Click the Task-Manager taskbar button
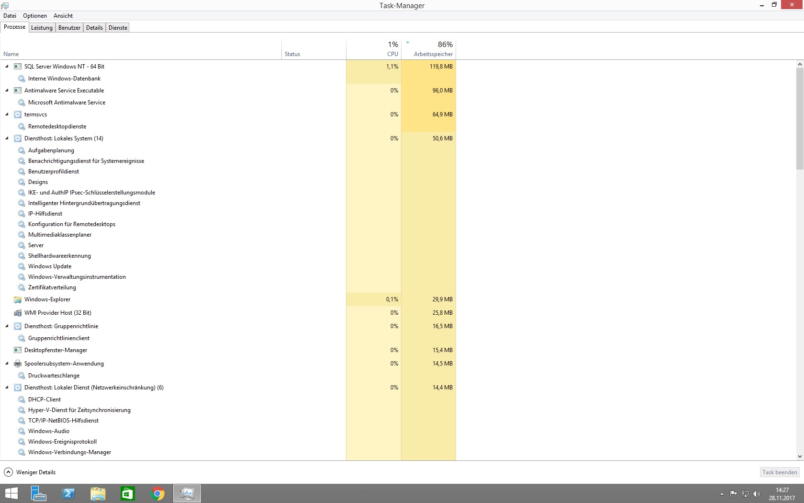Viewport: 804px width, 503px height. point(187,493)
